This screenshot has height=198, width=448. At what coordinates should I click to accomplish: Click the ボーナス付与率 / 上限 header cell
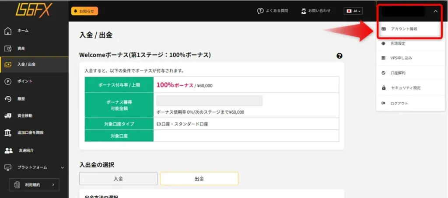pos(119,85)
